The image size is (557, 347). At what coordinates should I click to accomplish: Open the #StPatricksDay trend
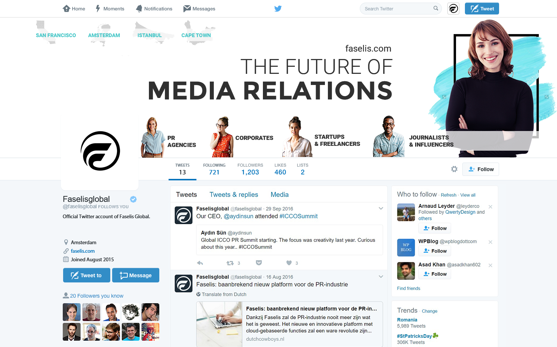(414, 336)
